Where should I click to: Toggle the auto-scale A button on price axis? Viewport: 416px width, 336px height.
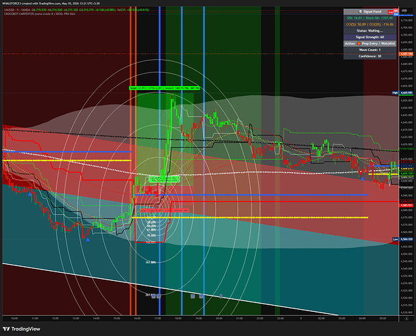click(407, 319)
